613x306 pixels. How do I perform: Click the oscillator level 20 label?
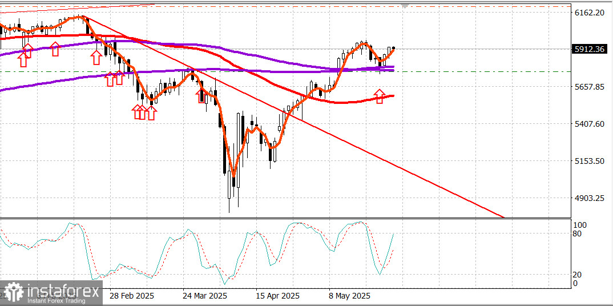pos(578,275)
